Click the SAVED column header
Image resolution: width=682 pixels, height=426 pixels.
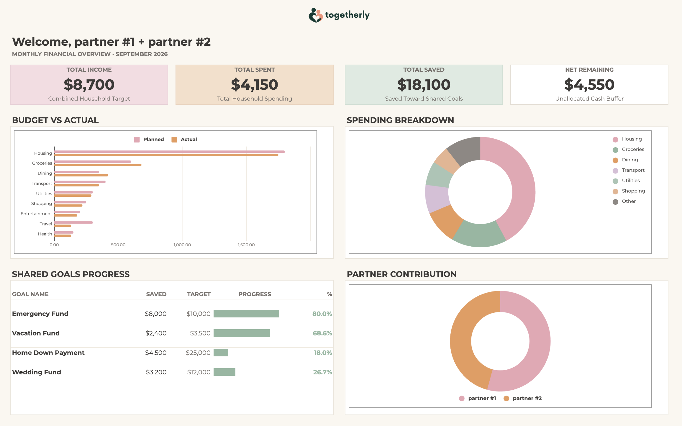pyautogui.click(x=156, y=294)
